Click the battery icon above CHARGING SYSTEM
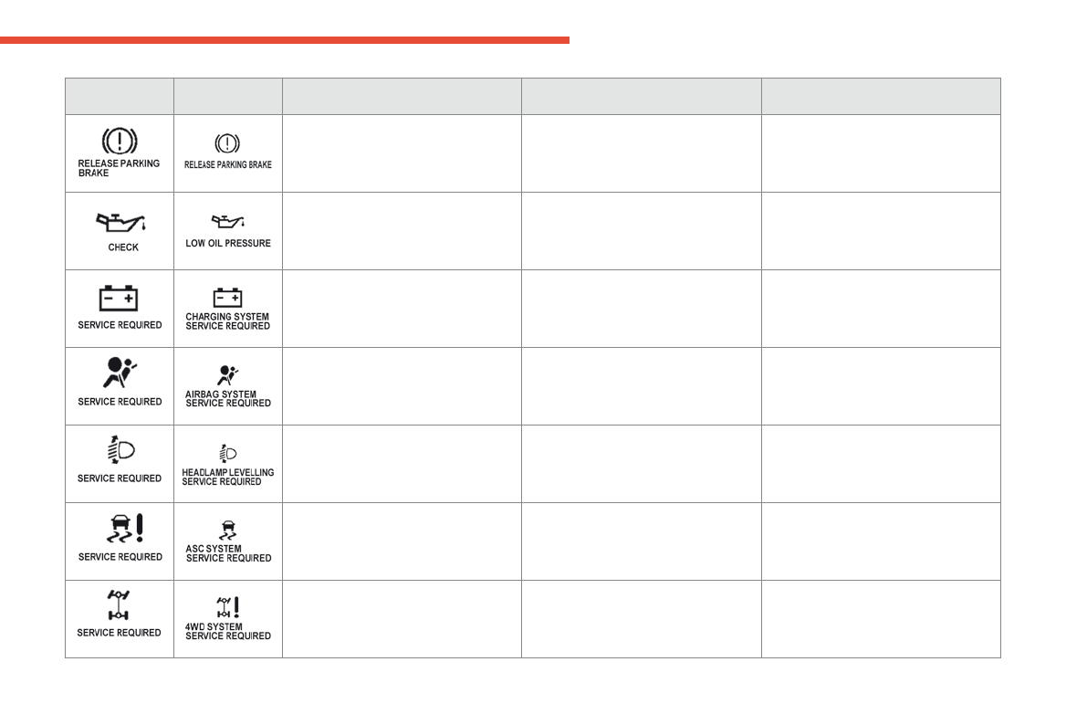 pos(227,298)
